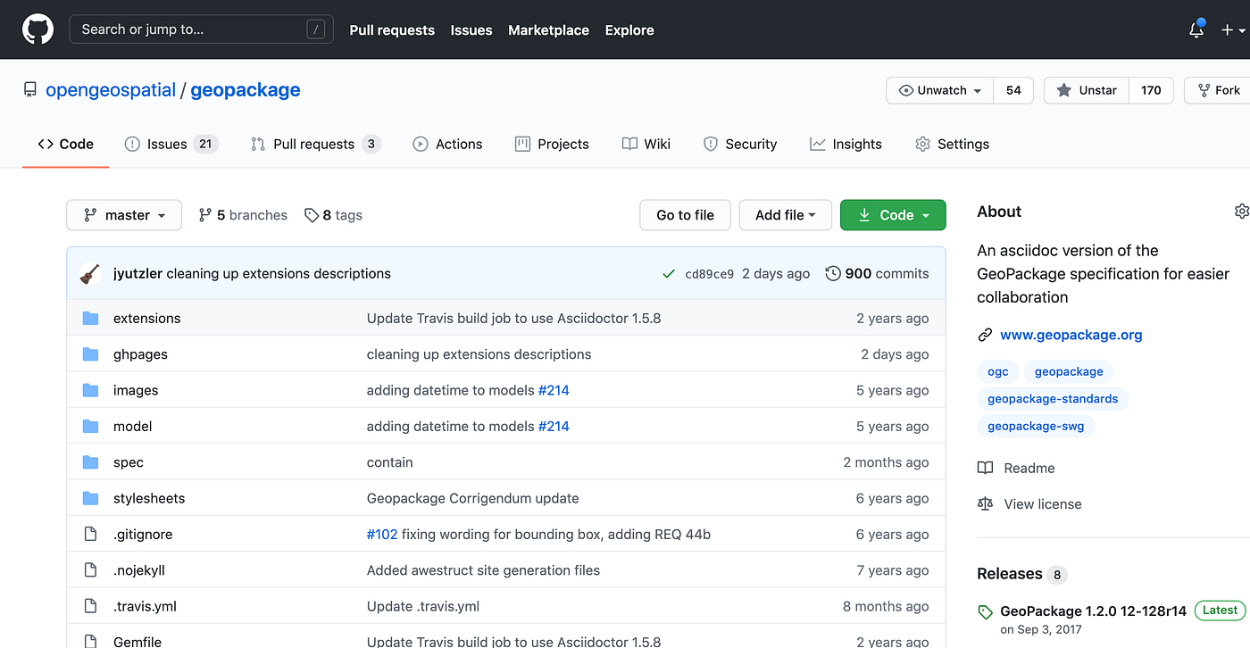Visit www.geopackage.org
Viewport: 1250px width, 648px height.
[1071, 336]
